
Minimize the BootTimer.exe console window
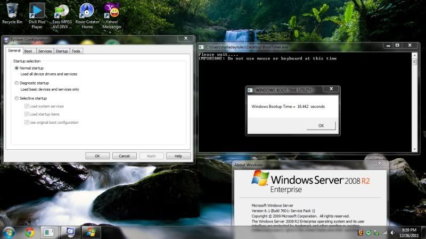(x=388, y=46)
